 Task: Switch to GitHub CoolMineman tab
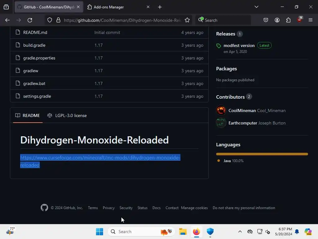[x=49, y=7]
